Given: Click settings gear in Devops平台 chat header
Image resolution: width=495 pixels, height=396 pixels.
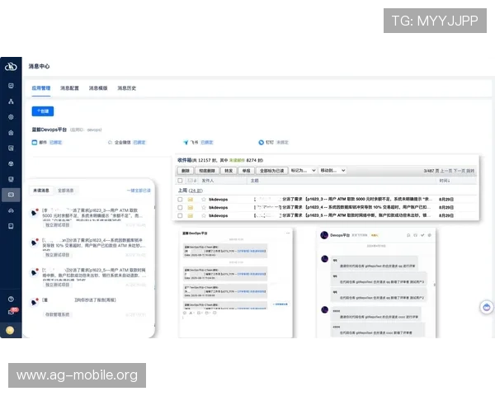Looking at the screenshot, I should click(x=429, y=235).
